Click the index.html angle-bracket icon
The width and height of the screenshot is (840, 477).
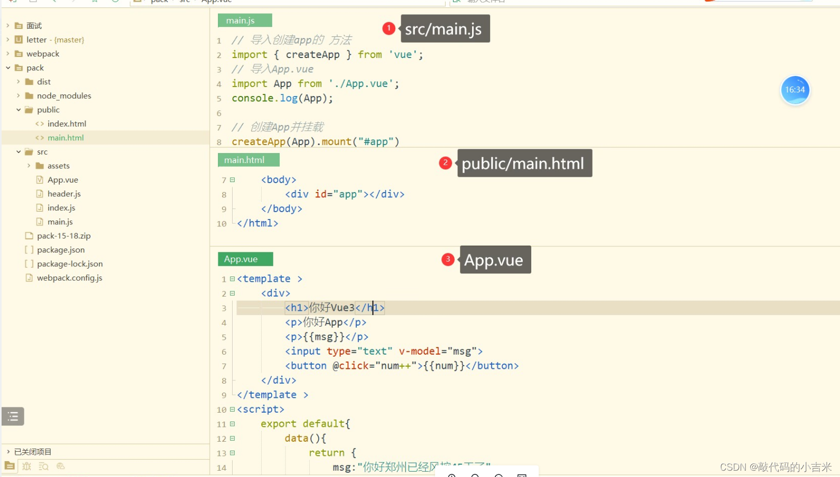coord(40,123)
